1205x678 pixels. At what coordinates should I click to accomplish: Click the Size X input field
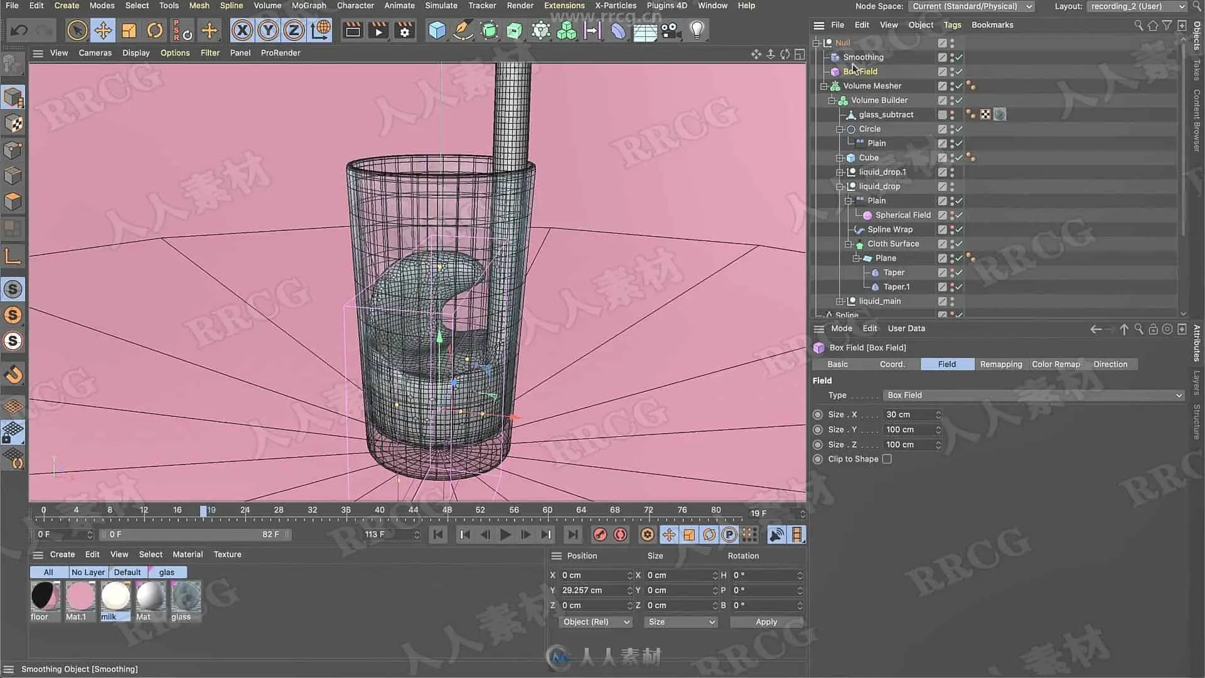pos(912,415)
